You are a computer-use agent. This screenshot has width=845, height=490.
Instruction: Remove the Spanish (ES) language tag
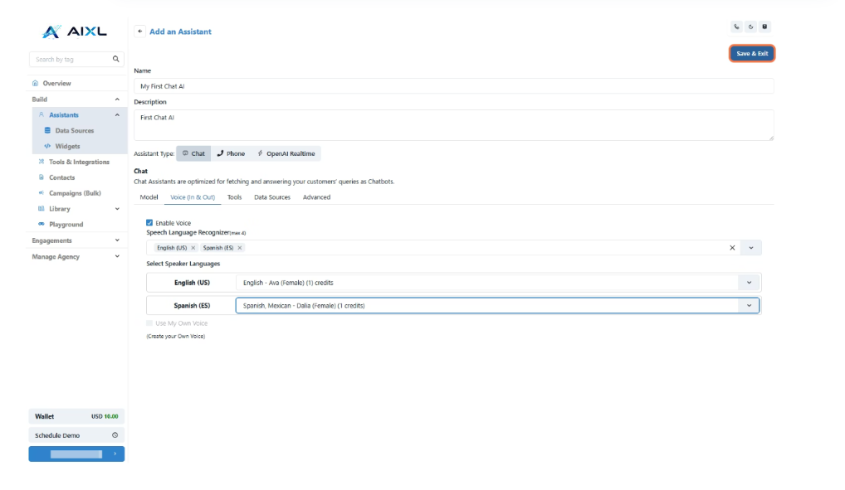240,248
